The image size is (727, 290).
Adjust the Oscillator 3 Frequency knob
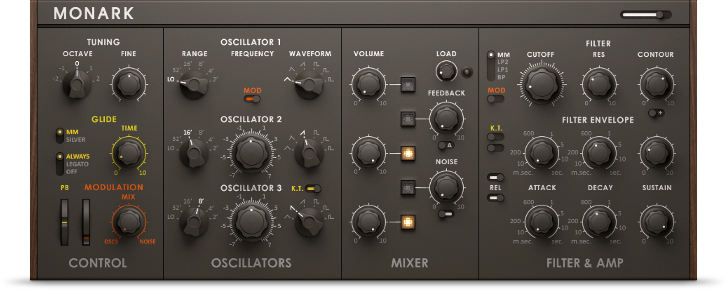click(251, 222)
